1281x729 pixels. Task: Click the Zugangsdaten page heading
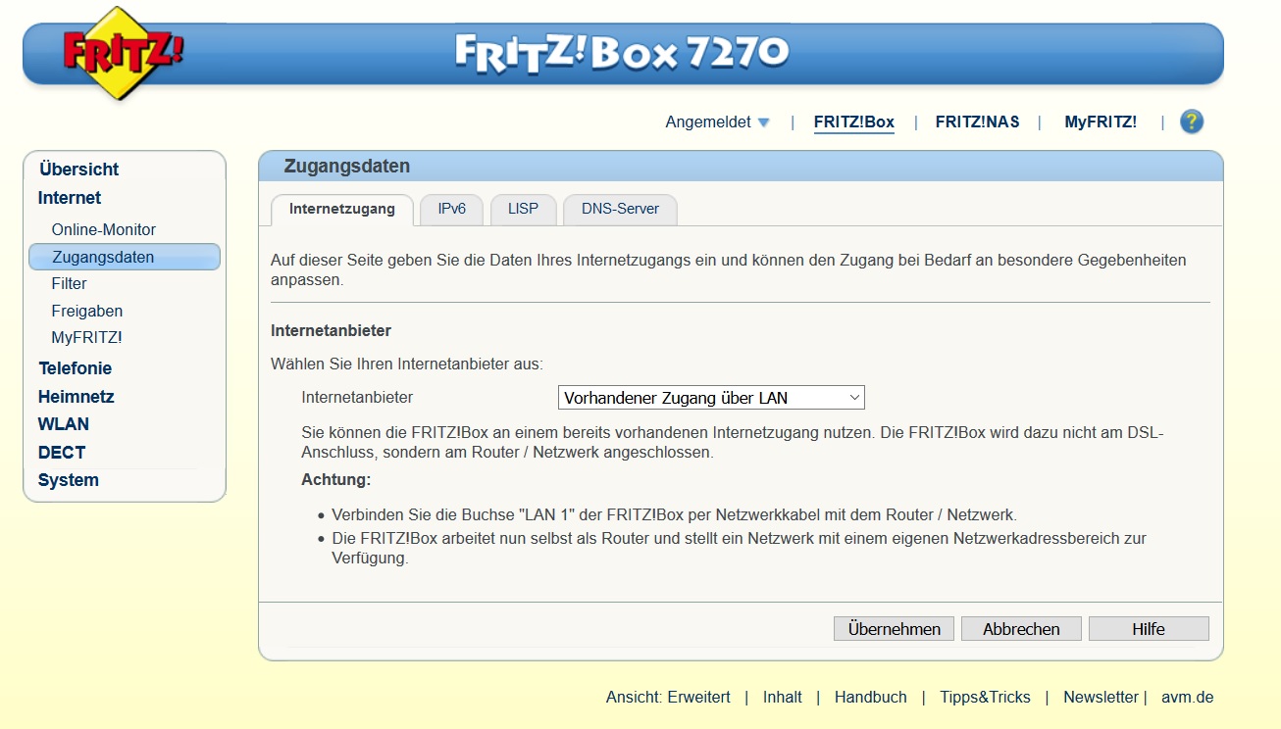pyautogui.click(x=347, y=166)
